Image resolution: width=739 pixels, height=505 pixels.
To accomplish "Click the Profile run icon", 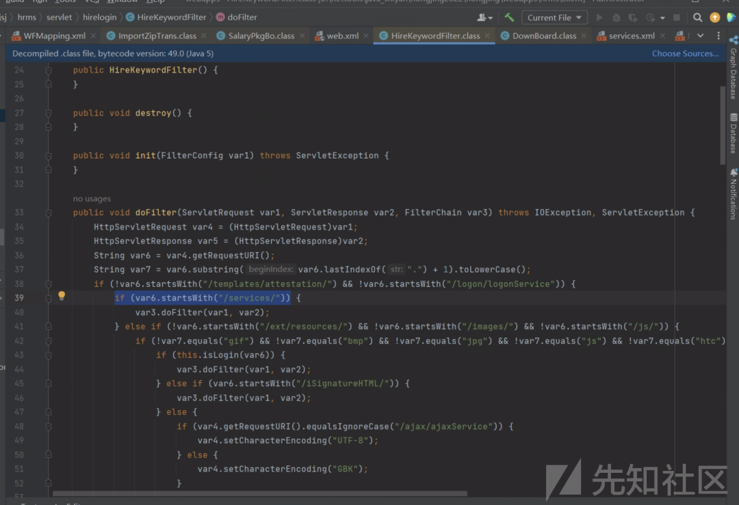I will click(651, 17).
